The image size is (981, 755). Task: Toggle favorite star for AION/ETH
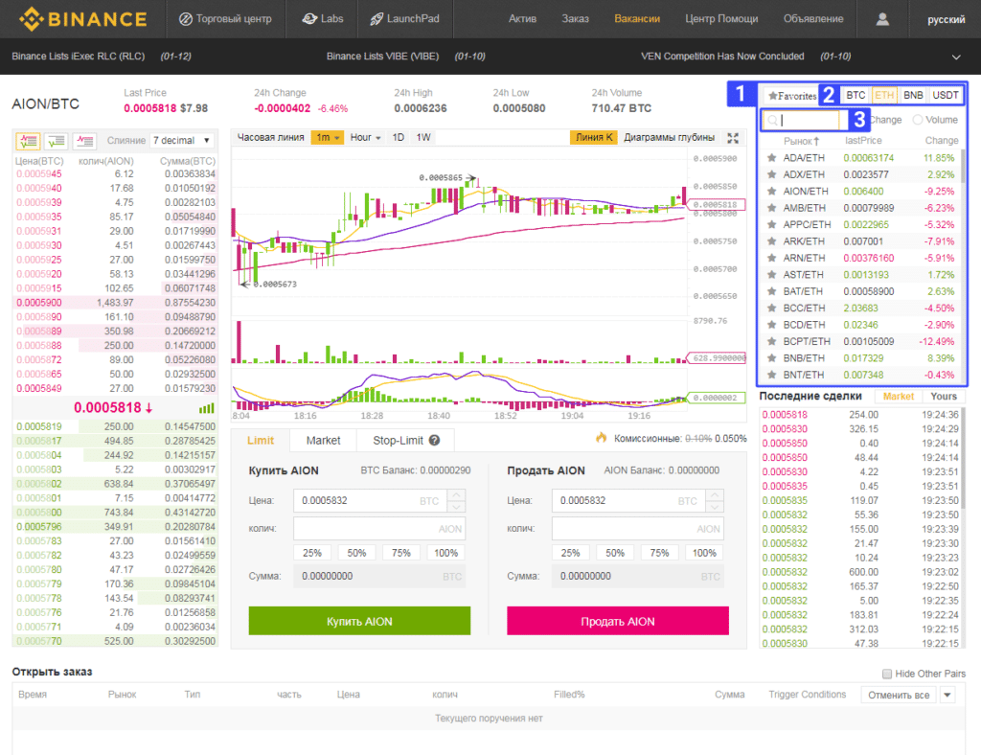771,192
